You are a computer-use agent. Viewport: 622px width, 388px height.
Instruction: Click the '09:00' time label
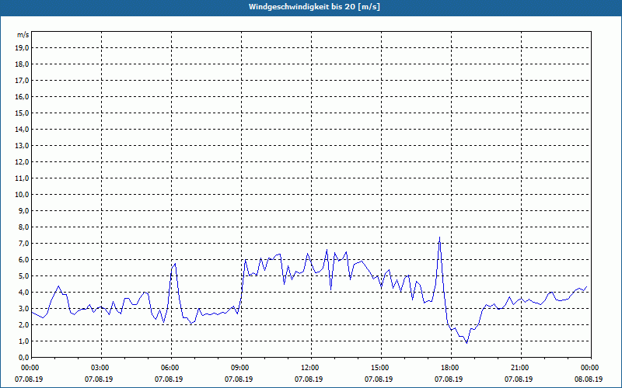pos(241,367)
